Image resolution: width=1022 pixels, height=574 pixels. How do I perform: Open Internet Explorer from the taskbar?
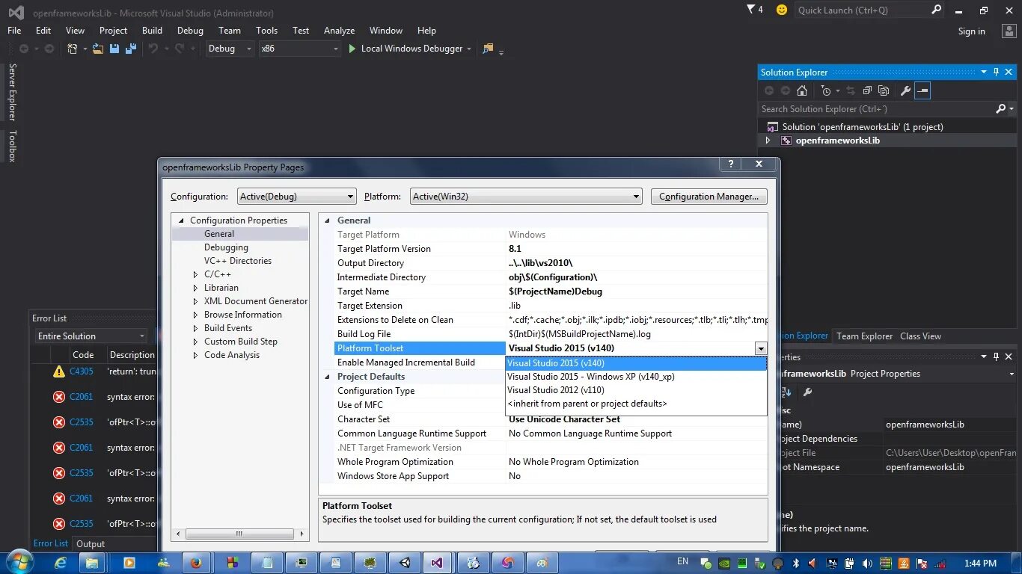[x=61, y=563]
